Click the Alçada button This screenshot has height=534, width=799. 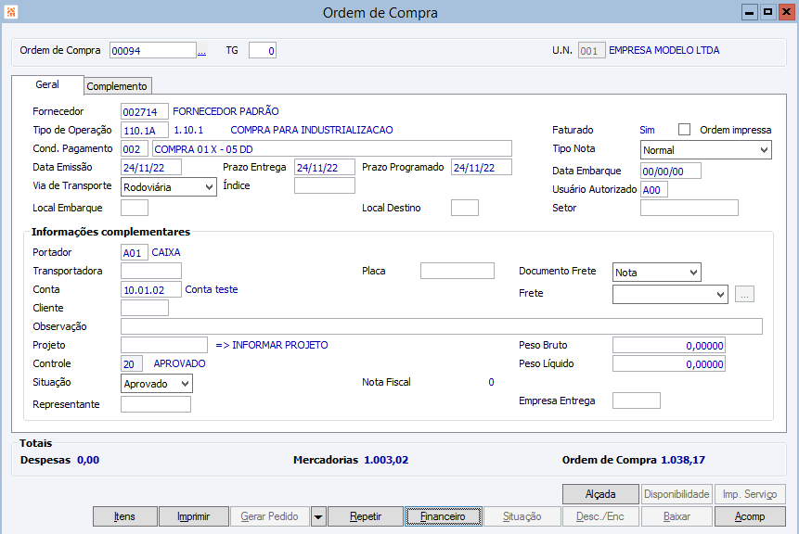(x=600, y=494)
